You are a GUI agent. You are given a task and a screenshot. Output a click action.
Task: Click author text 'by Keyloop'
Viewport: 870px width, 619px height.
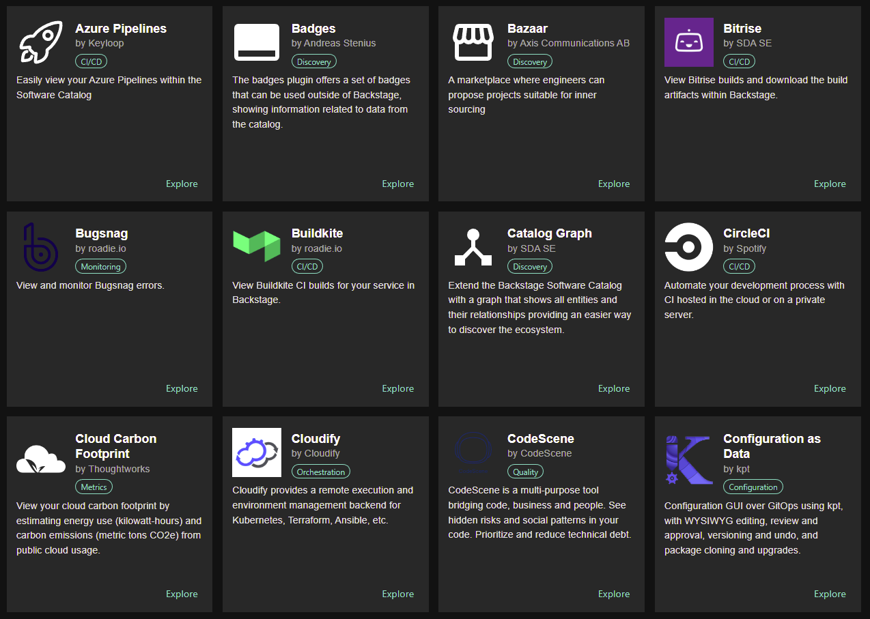[100, 43]
